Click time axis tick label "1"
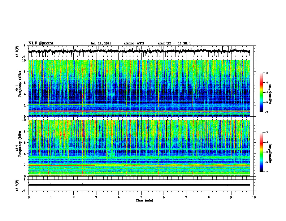 pos(51,197)
